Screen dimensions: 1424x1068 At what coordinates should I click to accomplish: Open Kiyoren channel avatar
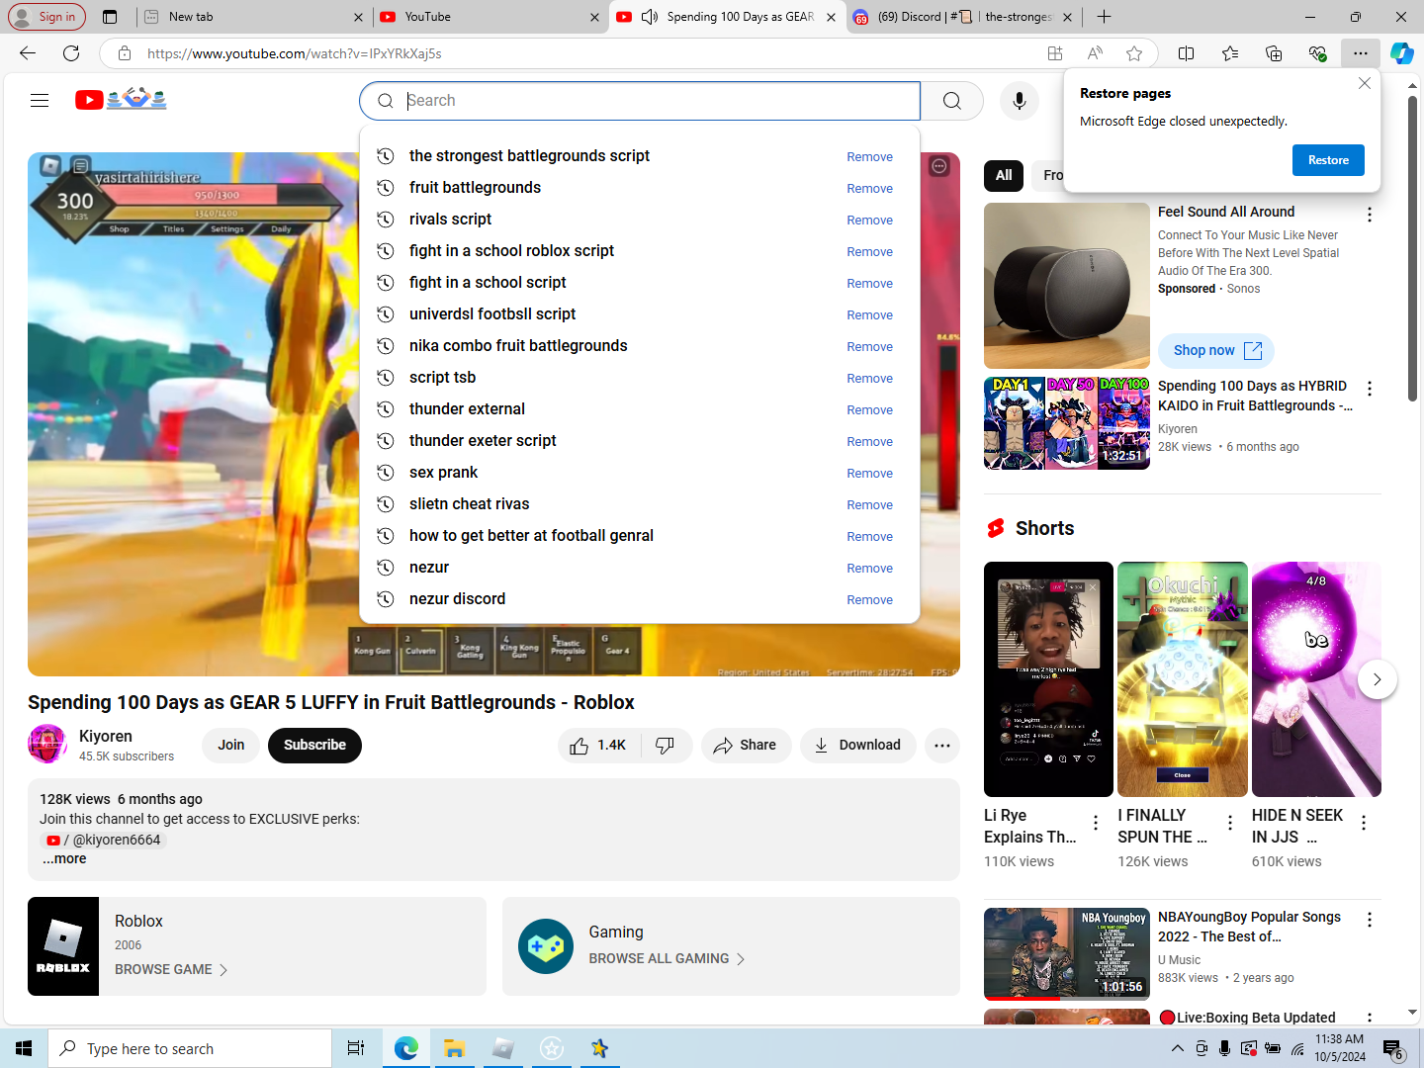pyautogui.click(x=47, y=745)
